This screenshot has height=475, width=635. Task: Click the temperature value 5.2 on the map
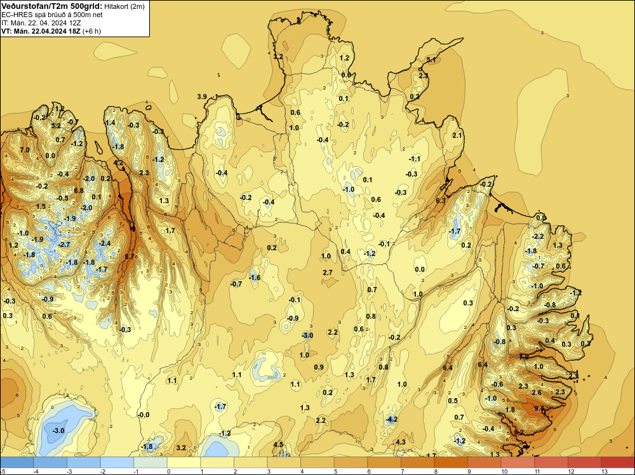56,126
